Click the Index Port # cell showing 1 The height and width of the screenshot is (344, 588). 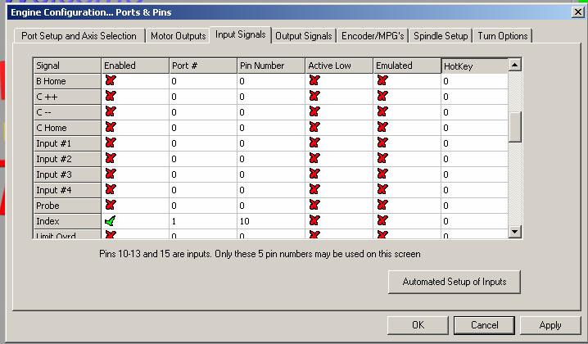click(x=203, y=221)
